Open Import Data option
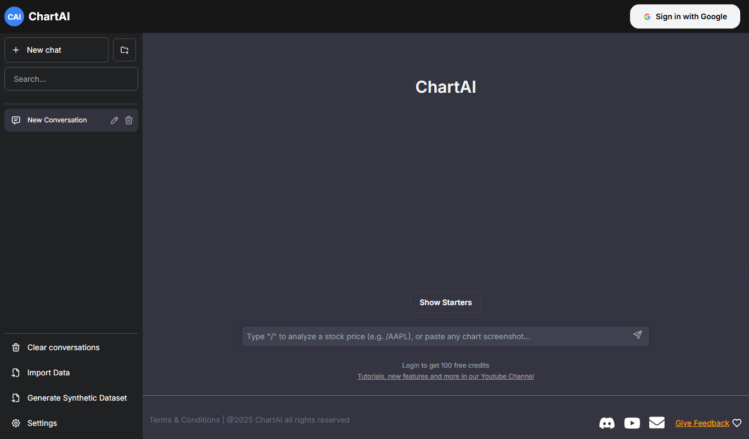 coord(71,373)
